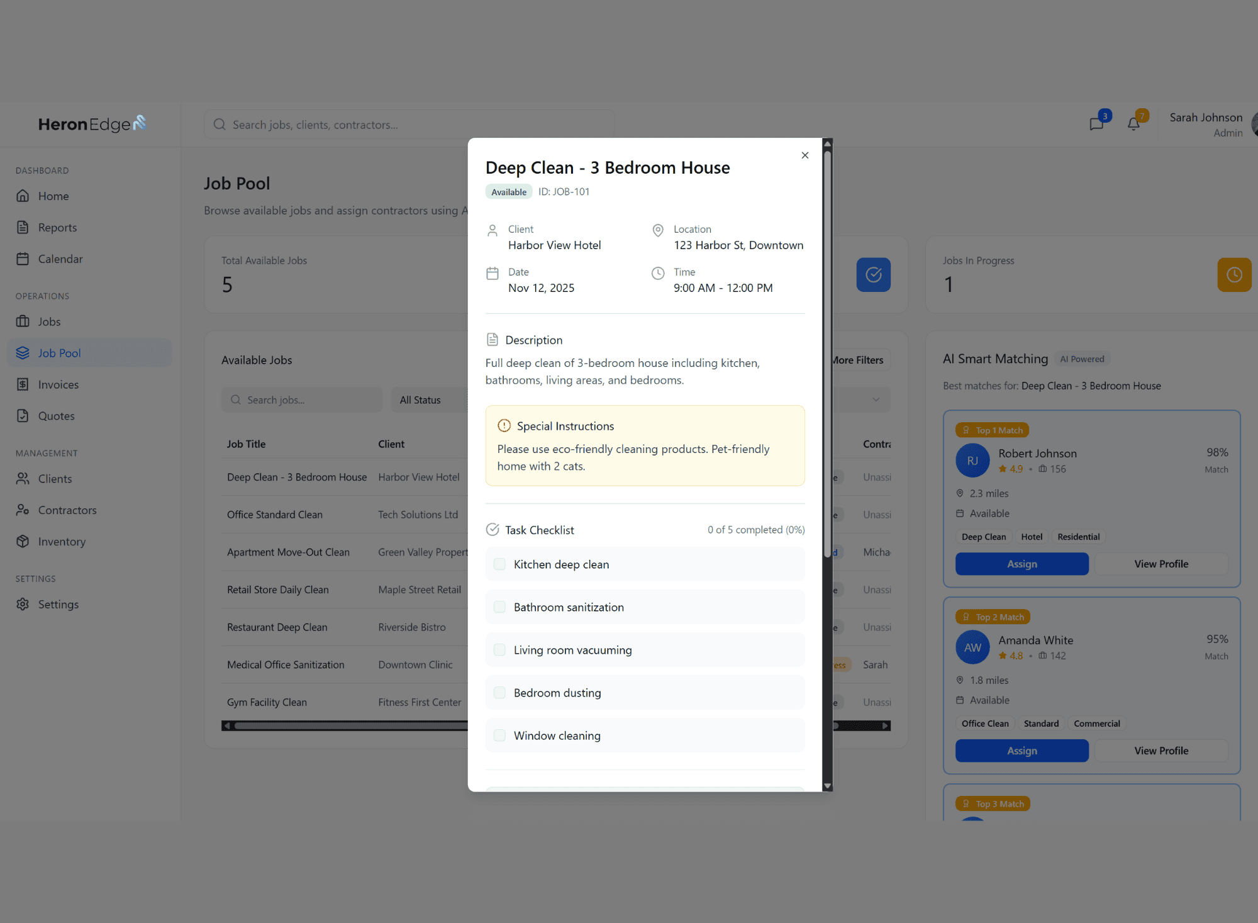The height and width of the screenshot is (923, 1258).
Task: Click the Home house icon
Action: [23, 196]
